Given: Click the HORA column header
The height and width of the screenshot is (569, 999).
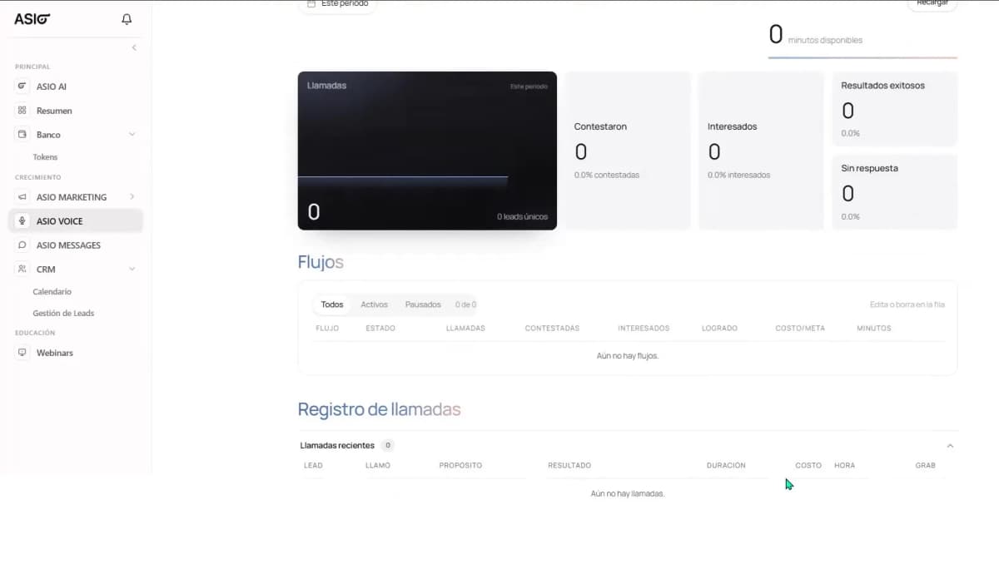Looking at the screenshot, I should pos(844,466).
